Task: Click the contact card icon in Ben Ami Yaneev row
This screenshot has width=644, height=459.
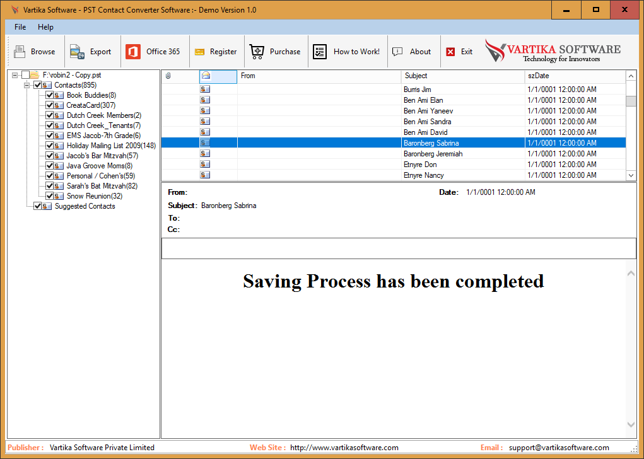Action: point(205,110)
